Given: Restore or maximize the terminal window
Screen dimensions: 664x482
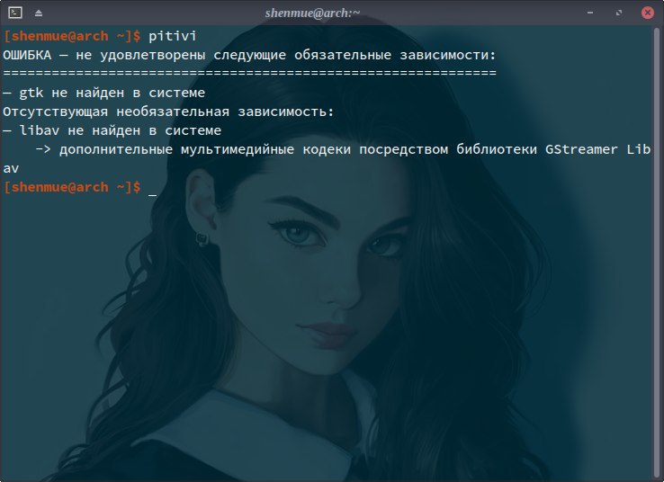Looking at the screenshot, I should click(619, 13).
